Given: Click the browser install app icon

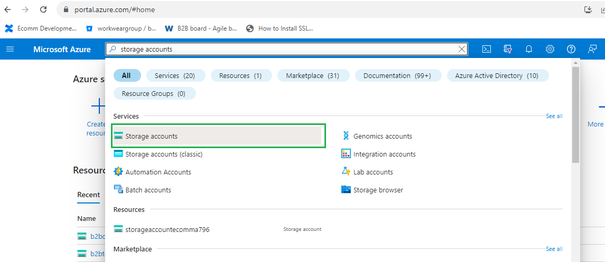Looking at the screenshot, I should [588, 9].
